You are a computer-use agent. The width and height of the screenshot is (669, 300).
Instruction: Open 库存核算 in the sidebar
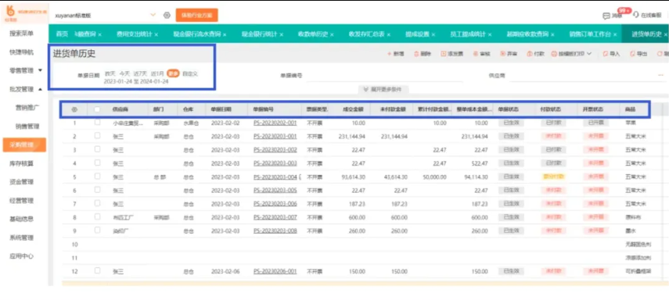22,163
